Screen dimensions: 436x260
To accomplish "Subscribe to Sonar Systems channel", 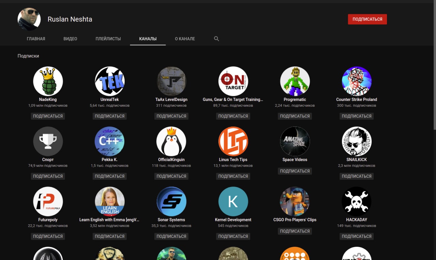I will (171, 236).
